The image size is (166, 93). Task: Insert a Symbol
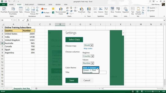tap(151, 11)
